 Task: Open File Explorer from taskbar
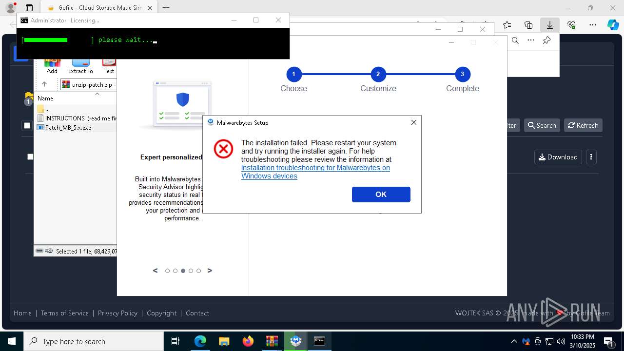pyautogui.click(x=224, y=341)
